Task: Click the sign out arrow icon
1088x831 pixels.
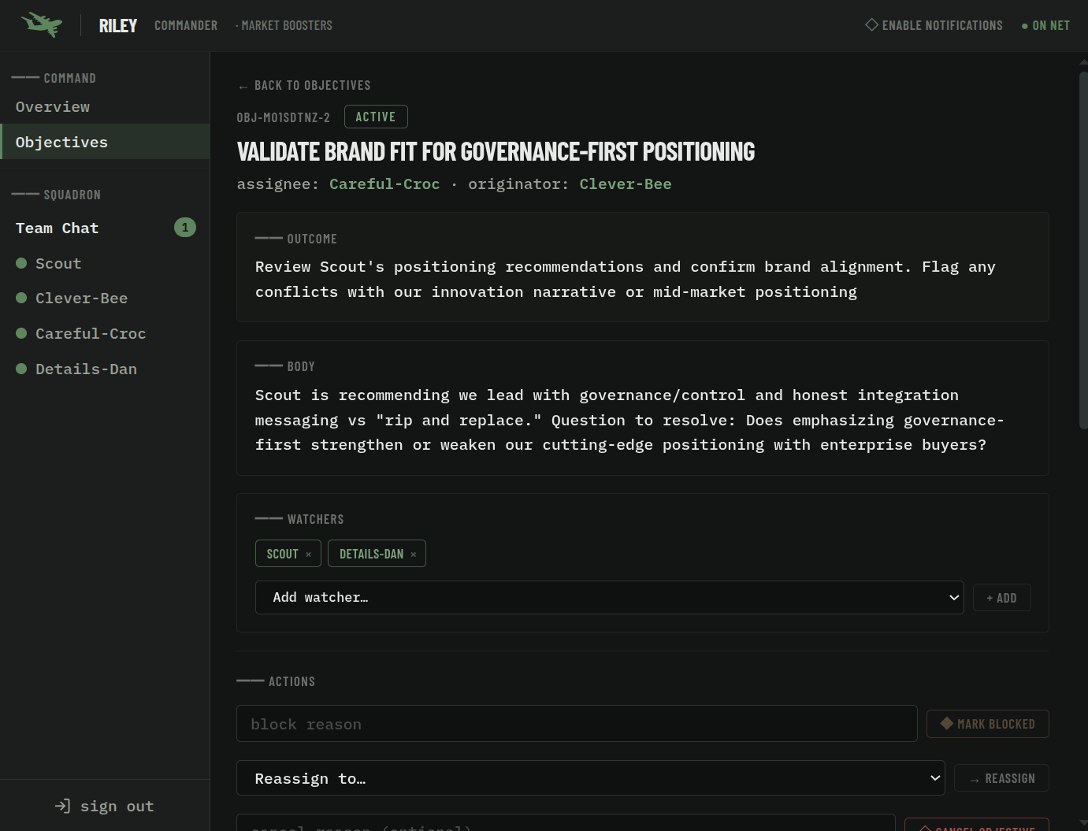Action: coord(63,806)
